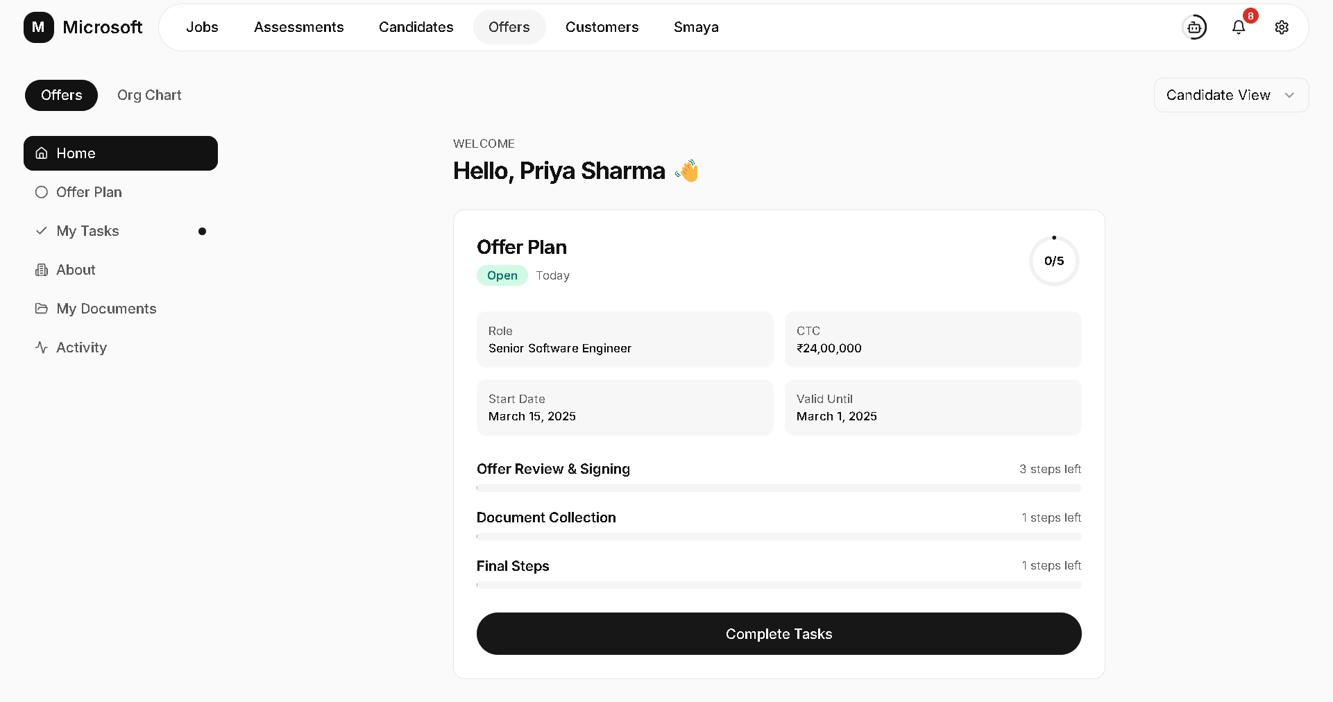Open Offer Plan in the sidebar

coord(121,192)
